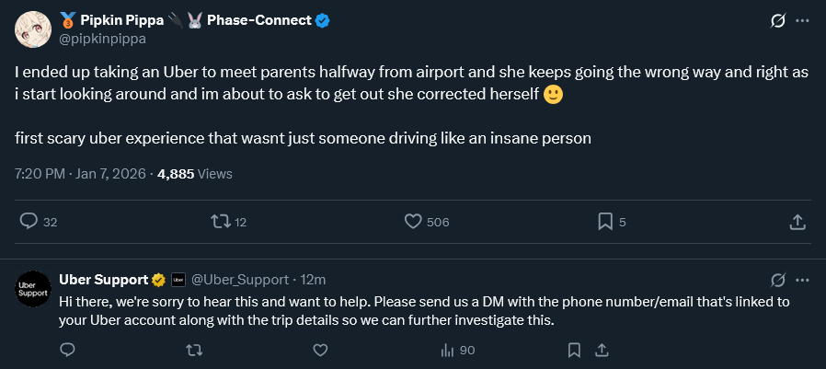Like the Uber Support reply

320,350
